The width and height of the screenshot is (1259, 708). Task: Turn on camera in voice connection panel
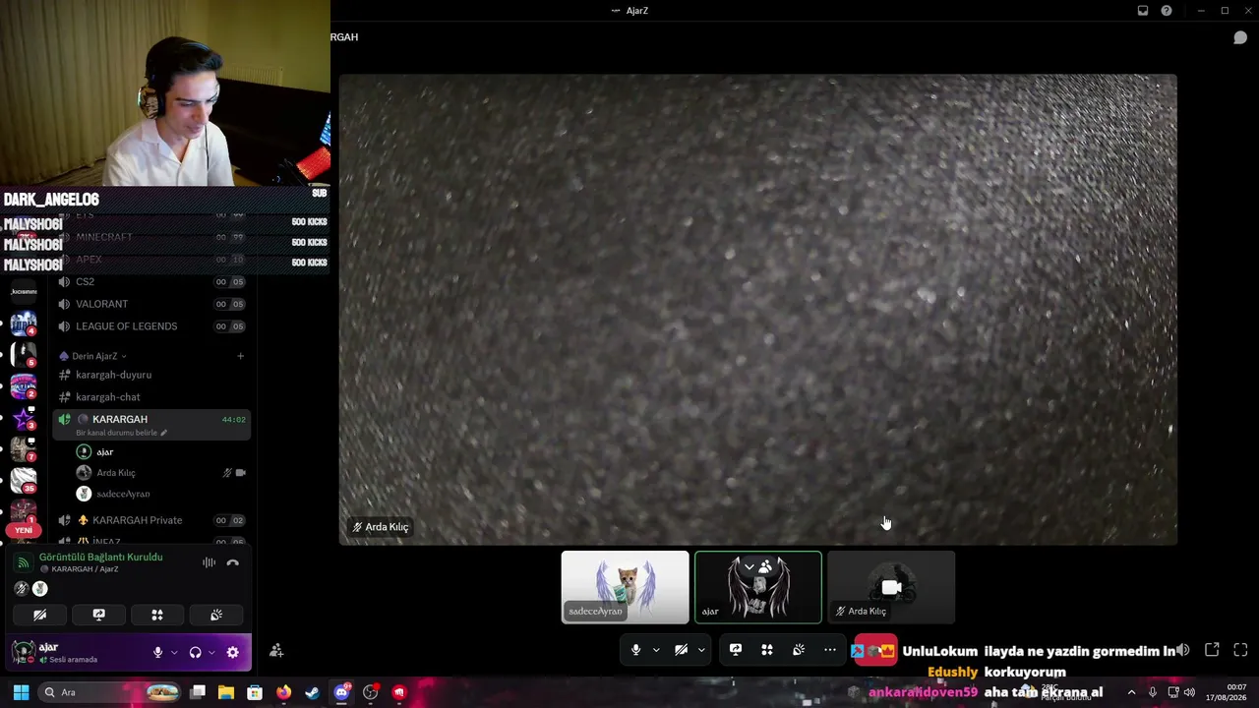pyautogui.click(x=40, y=615)
